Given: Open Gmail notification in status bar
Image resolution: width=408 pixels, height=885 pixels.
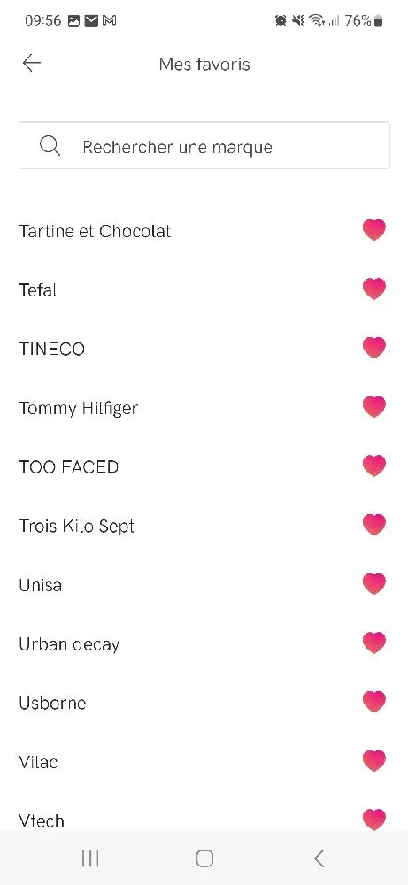Looking at the screenshot, I should (x=109, y=21).
